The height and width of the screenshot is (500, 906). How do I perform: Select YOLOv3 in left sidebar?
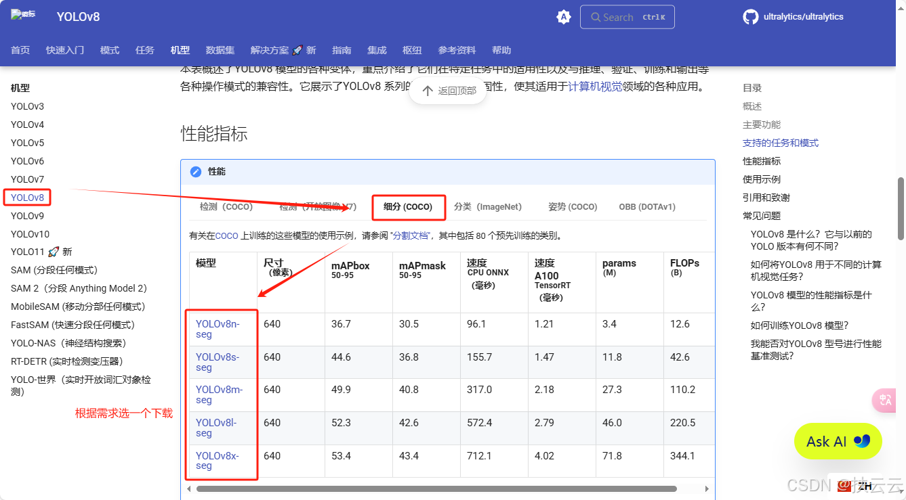pyautogui.click(x=27, y=106)
